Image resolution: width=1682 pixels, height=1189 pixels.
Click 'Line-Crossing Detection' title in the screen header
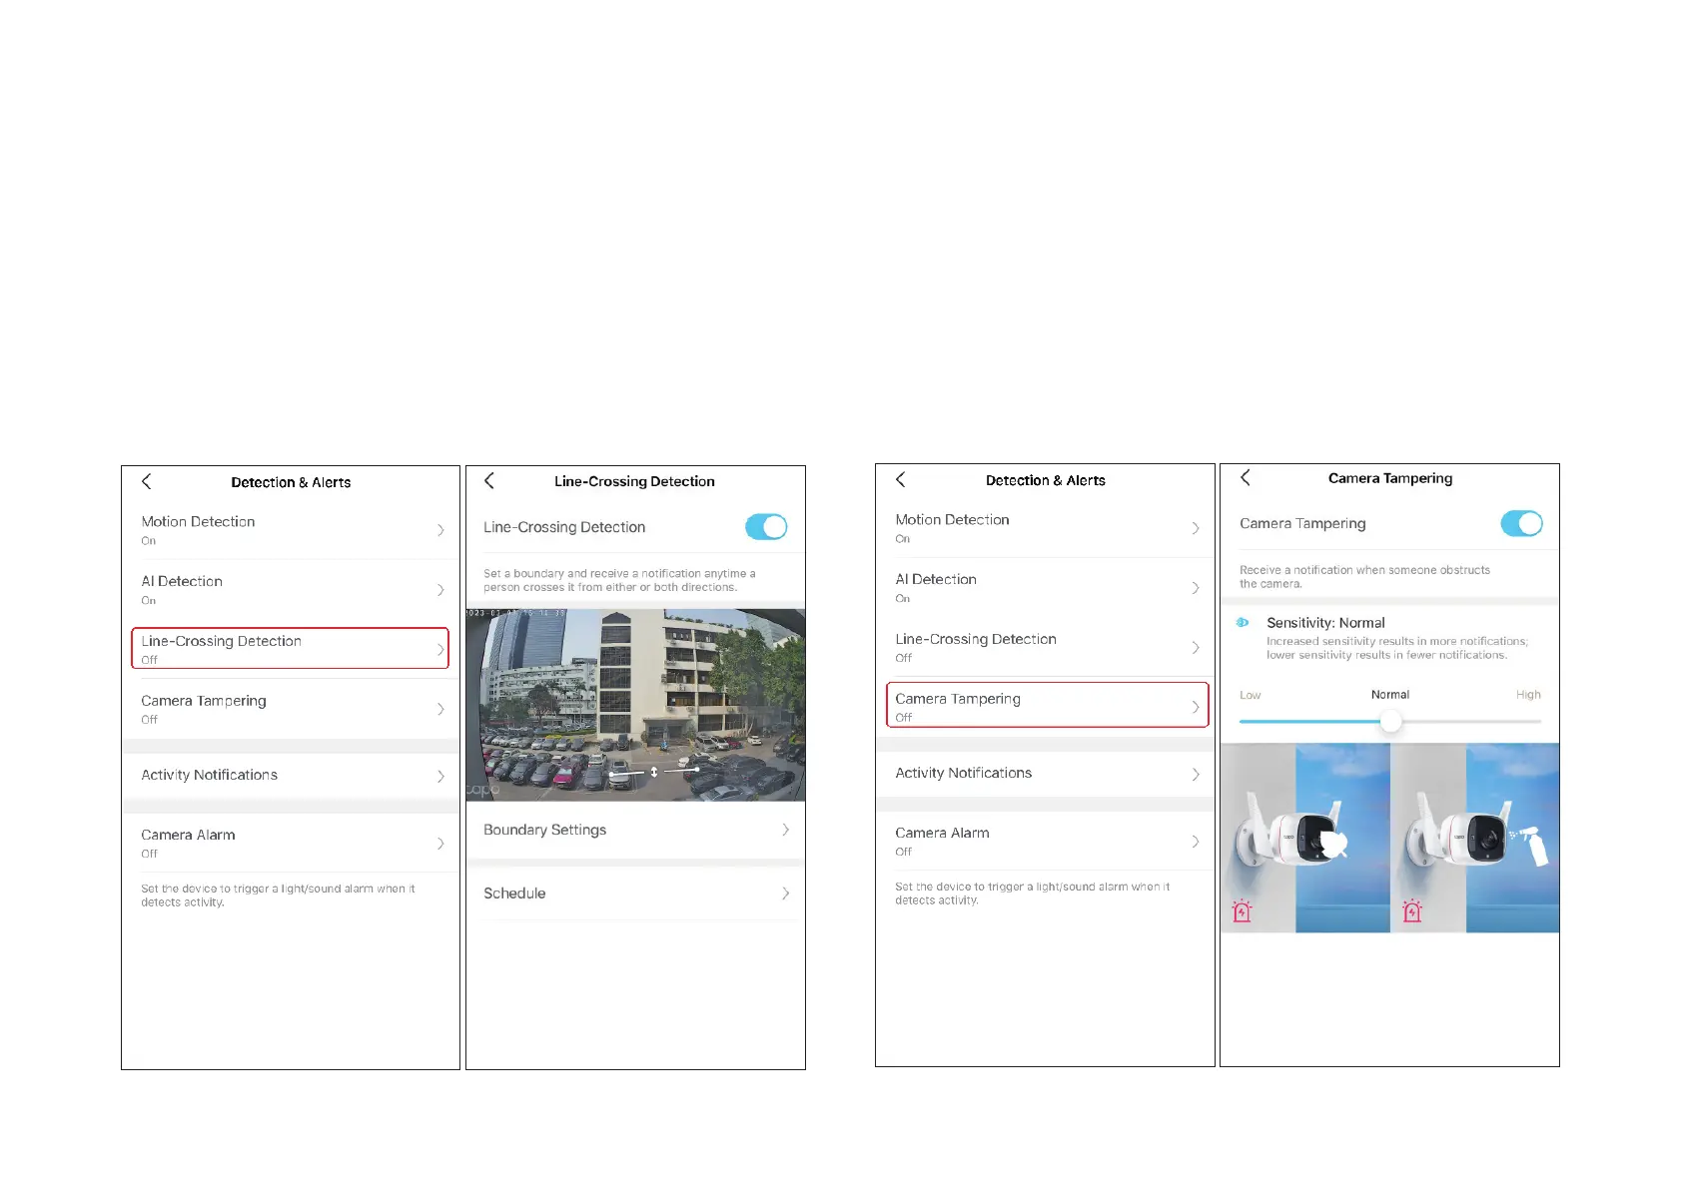634,481
